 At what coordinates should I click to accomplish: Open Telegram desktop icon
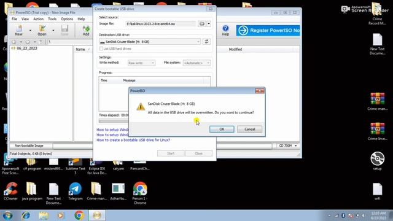pos(75,192)
